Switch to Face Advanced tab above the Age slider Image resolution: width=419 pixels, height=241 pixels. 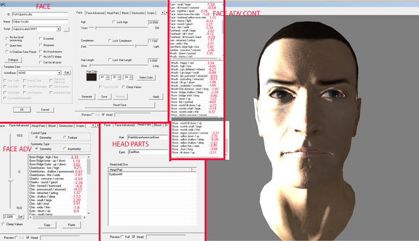click(x=95, y=13)
